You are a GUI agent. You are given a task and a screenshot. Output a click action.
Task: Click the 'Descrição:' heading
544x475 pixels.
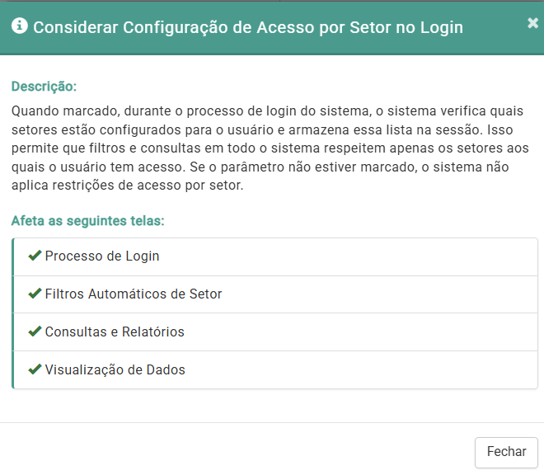(44, 87)
